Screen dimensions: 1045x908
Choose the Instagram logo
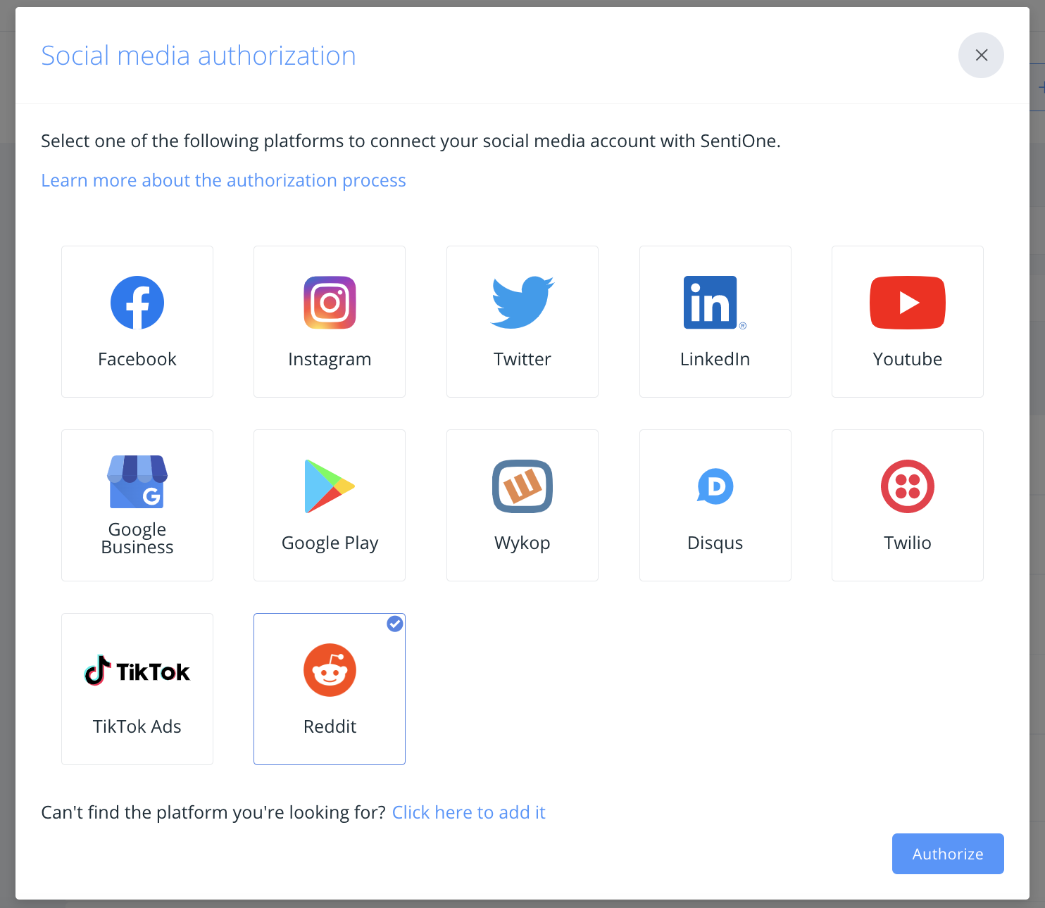330,303
